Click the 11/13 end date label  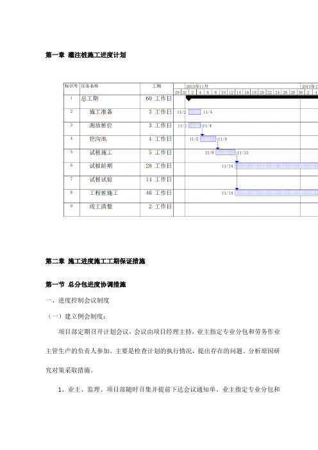tap(242, 153)
